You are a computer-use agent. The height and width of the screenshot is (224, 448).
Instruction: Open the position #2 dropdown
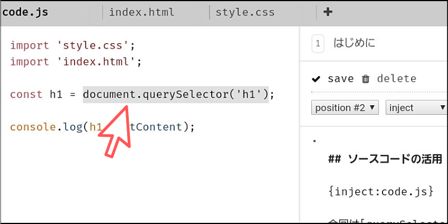pos(346,108)
